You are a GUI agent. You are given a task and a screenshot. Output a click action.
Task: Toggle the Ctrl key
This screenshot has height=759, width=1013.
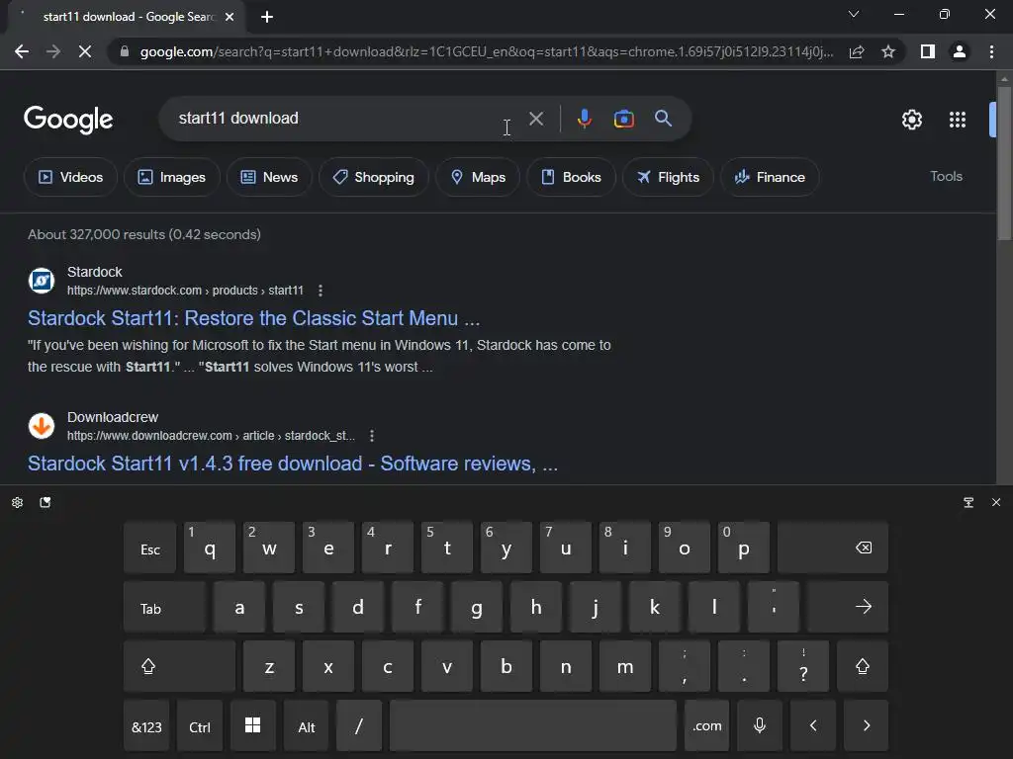point(200,726)
